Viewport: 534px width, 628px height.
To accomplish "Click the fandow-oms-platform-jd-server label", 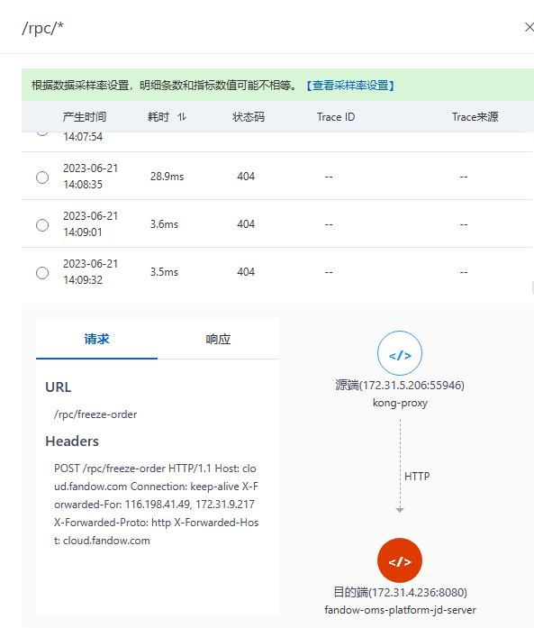I will coord(401,610).
